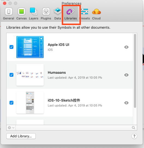Show the Data preferences pane
This screenshot has height=148, width=144.
(58, 14)
